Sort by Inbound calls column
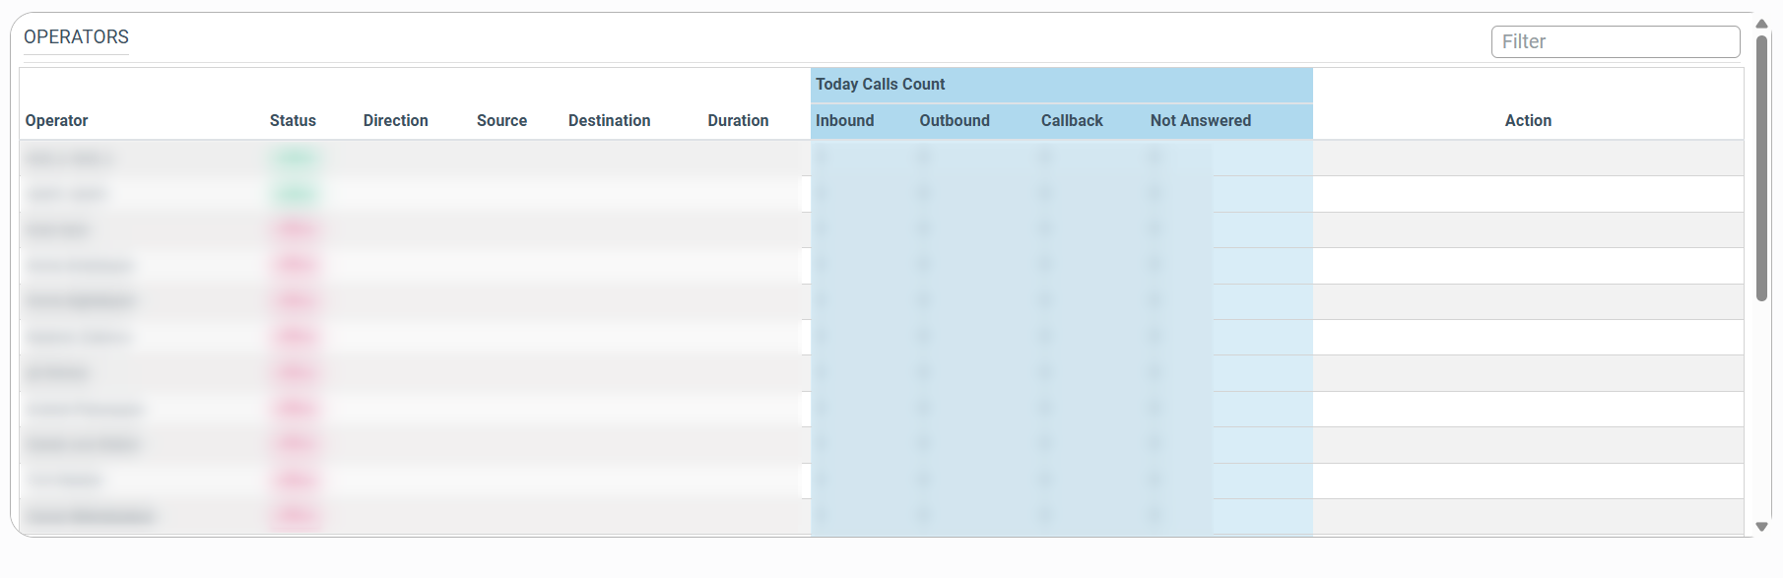1783x578 pixels. [844, 120]
